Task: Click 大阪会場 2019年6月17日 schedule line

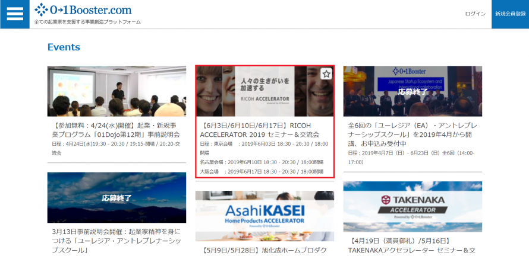Action: click(262, 171)
